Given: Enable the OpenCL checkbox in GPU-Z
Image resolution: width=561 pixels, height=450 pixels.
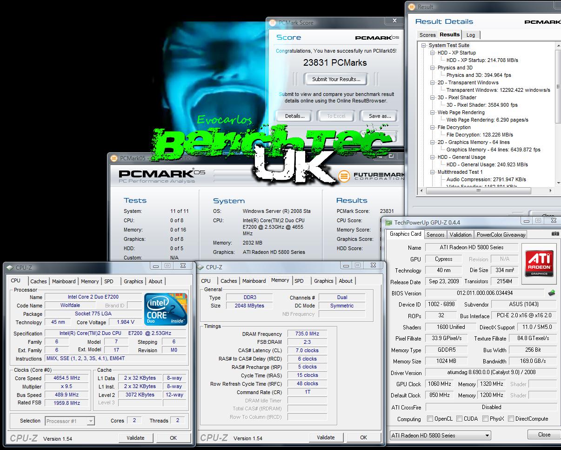Looking at the screenshot, I should tap(430, 419).
